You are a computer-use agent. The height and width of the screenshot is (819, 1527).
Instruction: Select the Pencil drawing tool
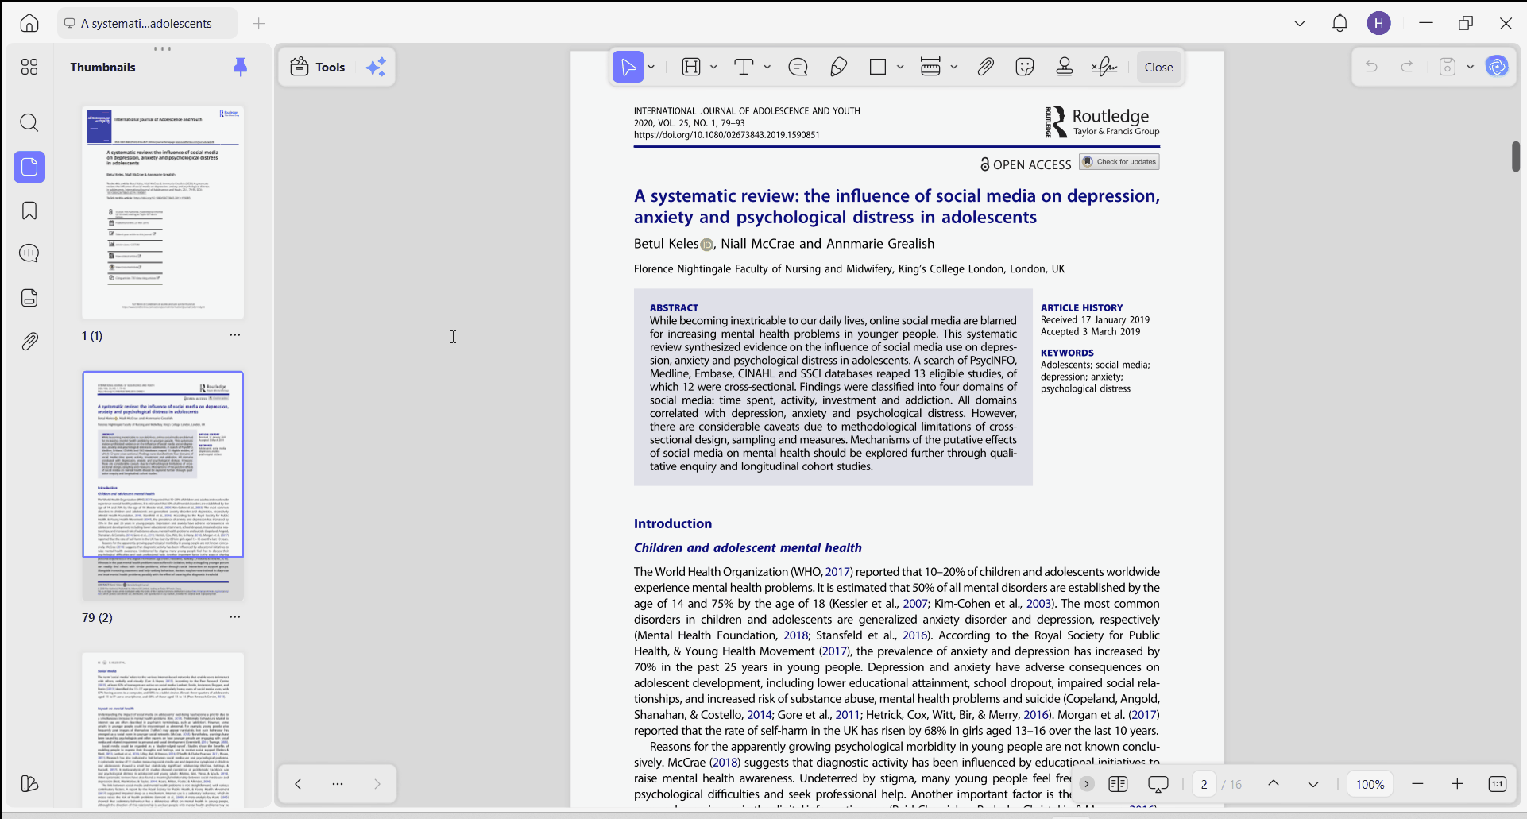pyautogui.click(x=838, y=68)
